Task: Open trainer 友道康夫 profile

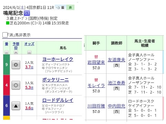Action: click(x=117, y=60)
